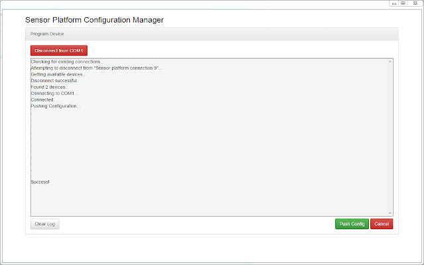The image size is (424, 265).
Task: Push config to the device
Action: 352,224
